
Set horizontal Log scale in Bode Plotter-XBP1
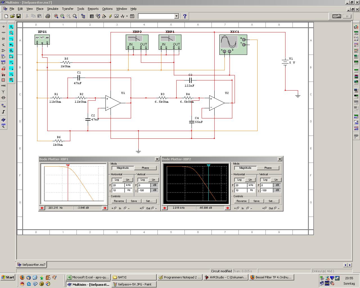pos(117,180)
